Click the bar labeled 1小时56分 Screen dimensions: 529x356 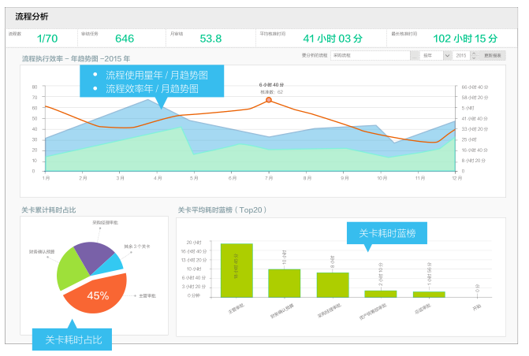coord(429,295)
